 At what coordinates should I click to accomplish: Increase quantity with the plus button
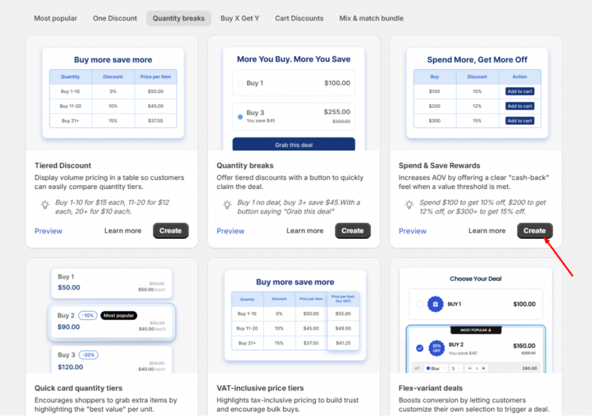pyautogui.click(x=483, y=368)
